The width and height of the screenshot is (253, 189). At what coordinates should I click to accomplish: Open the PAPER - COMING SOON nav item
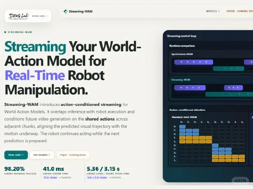tap(240, 11)
